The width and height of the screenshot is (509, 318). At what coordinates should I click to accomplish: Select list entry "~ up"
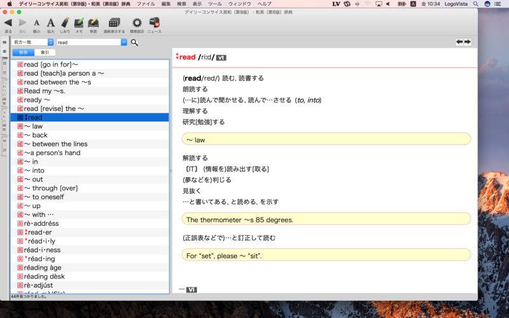(90, 205)
